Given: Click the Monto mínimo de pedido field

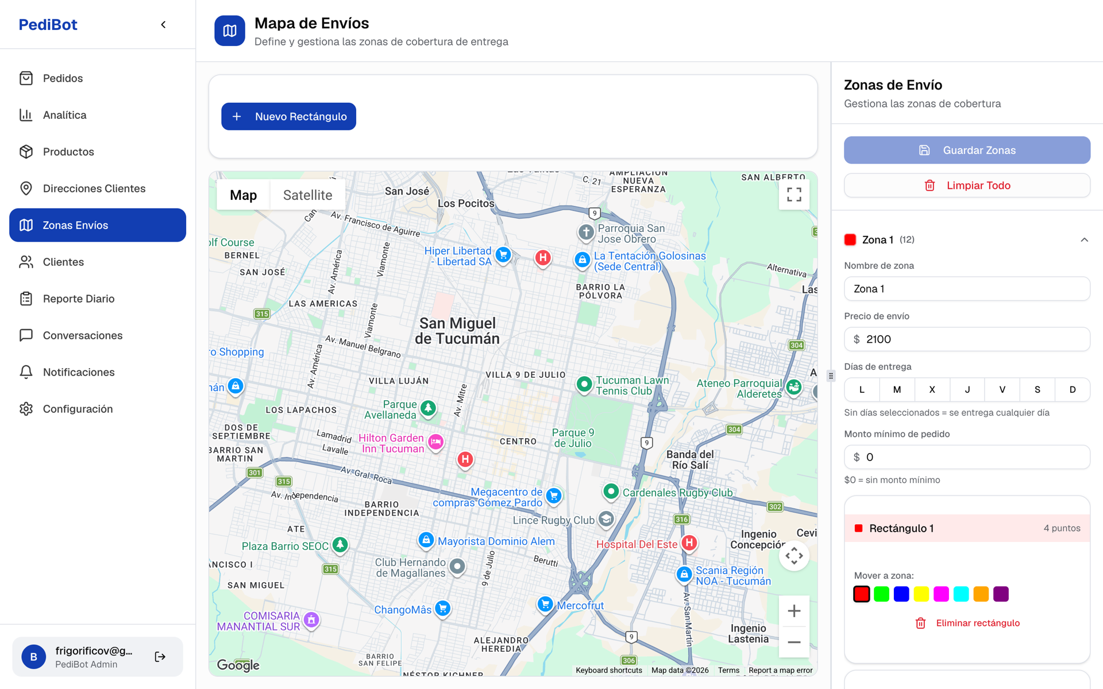Looking at the screenshot, I should click(x=967, y=457).
